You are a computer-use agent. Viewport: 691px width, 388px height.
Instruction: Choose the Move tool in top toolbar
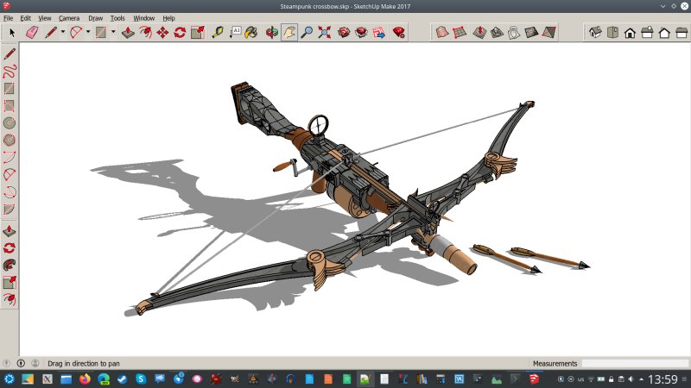click(162, 33)
